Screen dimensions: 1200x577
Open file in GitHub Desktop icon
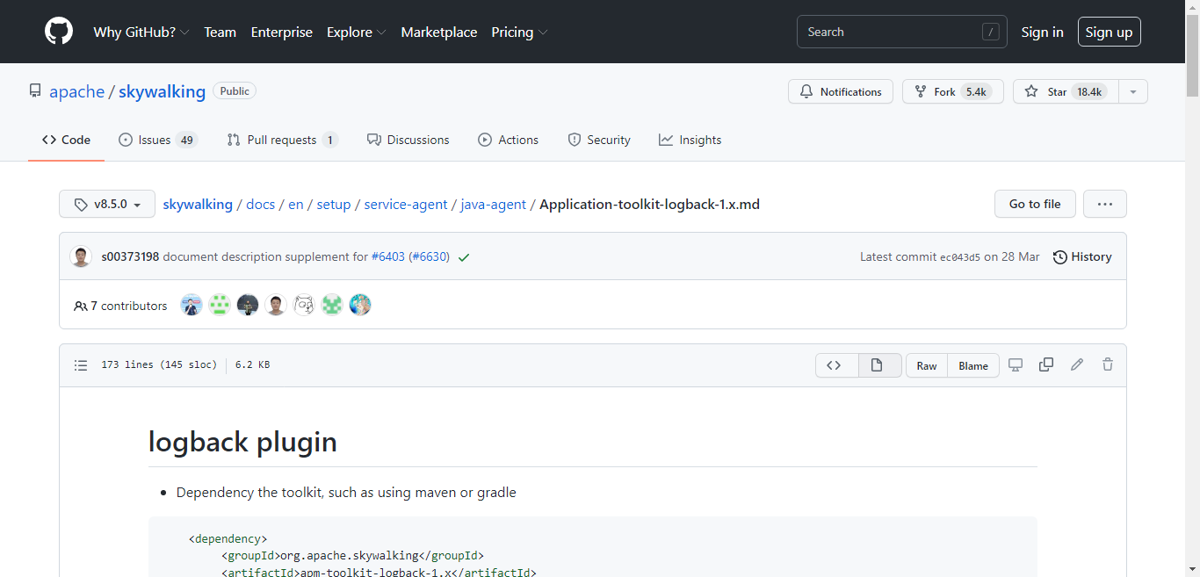1016,364
